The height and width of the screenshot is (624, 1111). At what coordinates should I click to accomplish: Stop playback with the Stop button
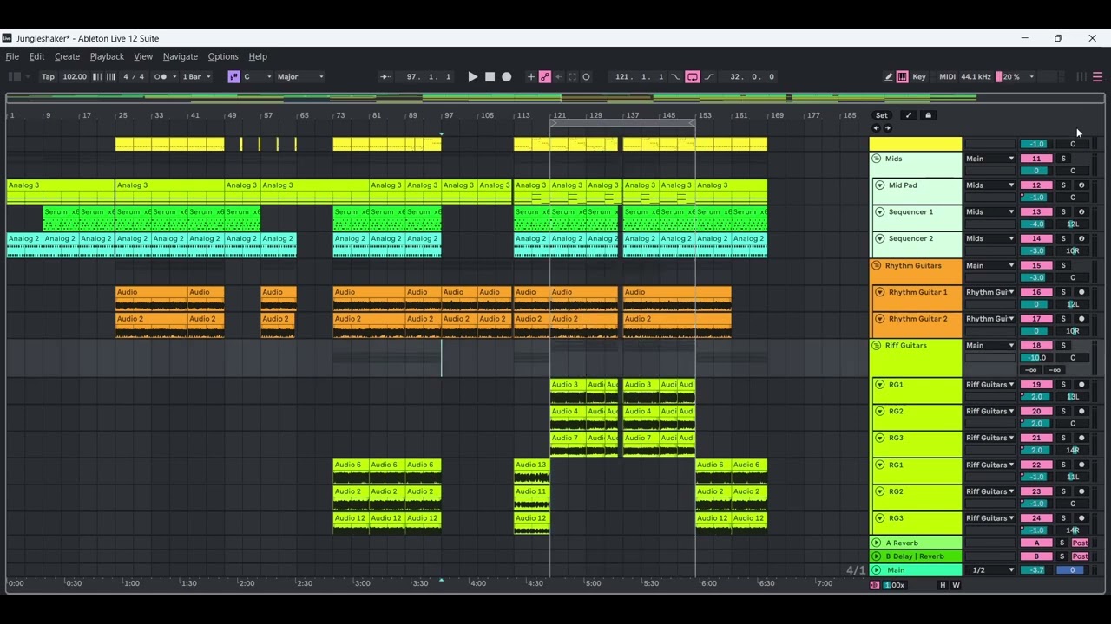[x=490, y=77]
